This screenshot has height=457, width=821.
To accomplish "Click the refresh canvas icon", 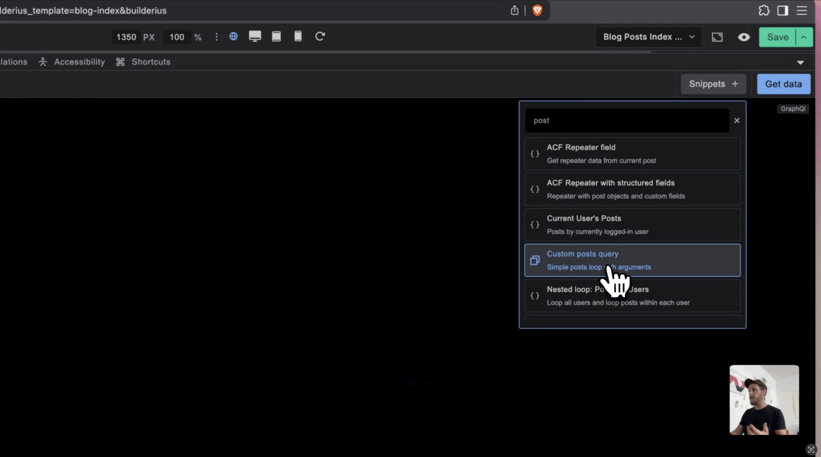I will coord(320,37).
